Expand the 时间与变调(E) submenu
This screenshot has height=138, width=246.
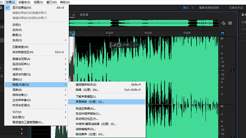37,105
